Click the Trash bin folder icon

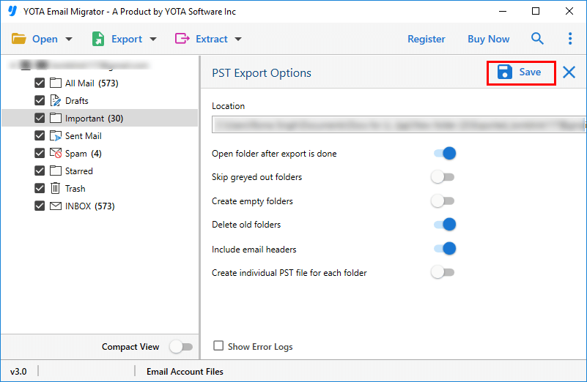56,189
